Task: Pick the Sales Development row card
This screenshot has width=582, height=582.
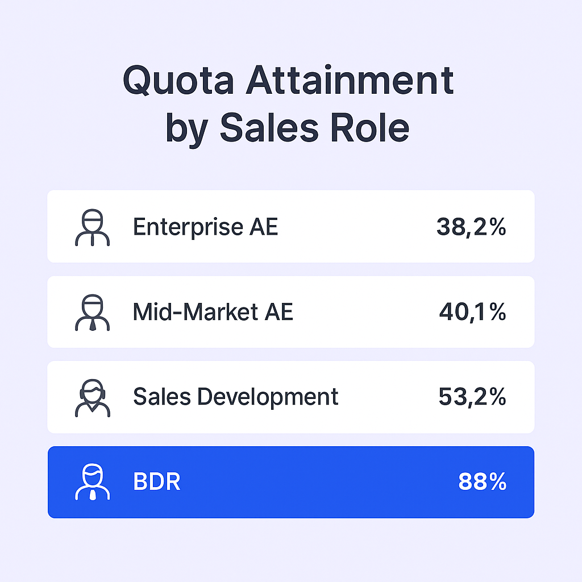Action: [x=386, y=397]
